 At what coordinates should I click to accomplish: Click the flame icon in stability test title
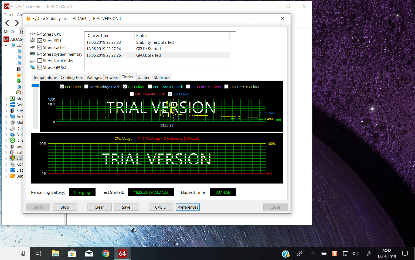click(x=28, y=18)
